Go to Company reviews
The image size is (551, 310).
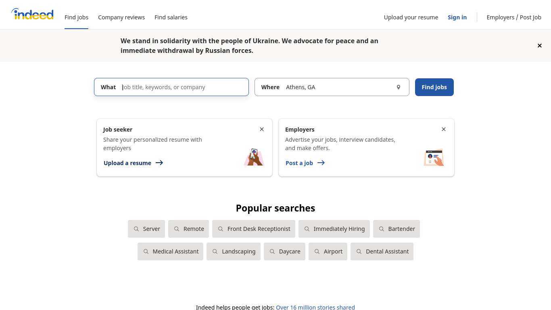(x=121, y=17)
